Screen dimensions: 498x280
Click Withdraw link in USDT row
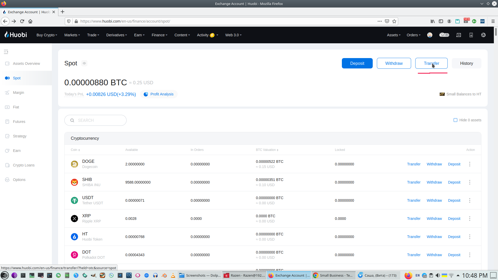point(434,200)
